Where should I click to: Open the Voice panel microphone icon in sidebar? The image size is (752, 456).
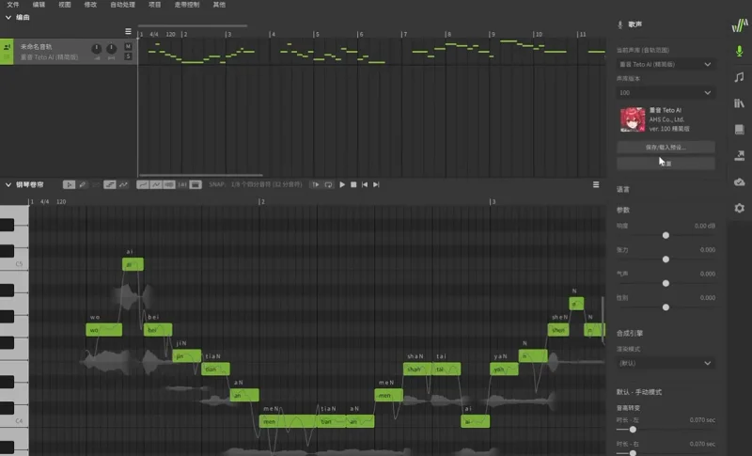click(739, 51)
